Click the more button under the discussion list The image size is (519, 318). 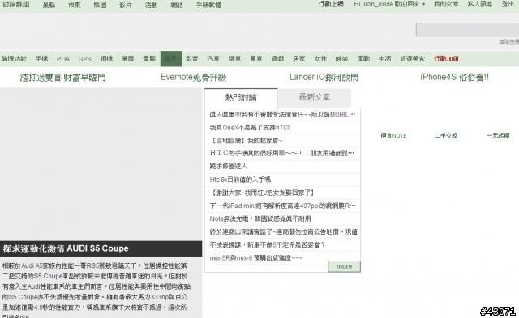pyautogui.click(x=344, y=266)
